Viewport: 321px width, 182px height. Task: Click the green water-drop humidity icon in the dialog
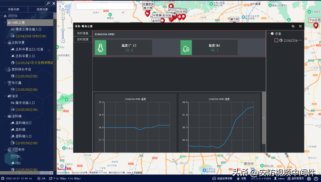click(186, 47)
